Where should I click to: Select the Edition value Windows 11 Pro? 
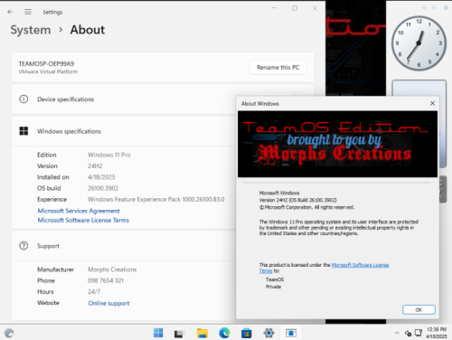(x=109, y=155)
